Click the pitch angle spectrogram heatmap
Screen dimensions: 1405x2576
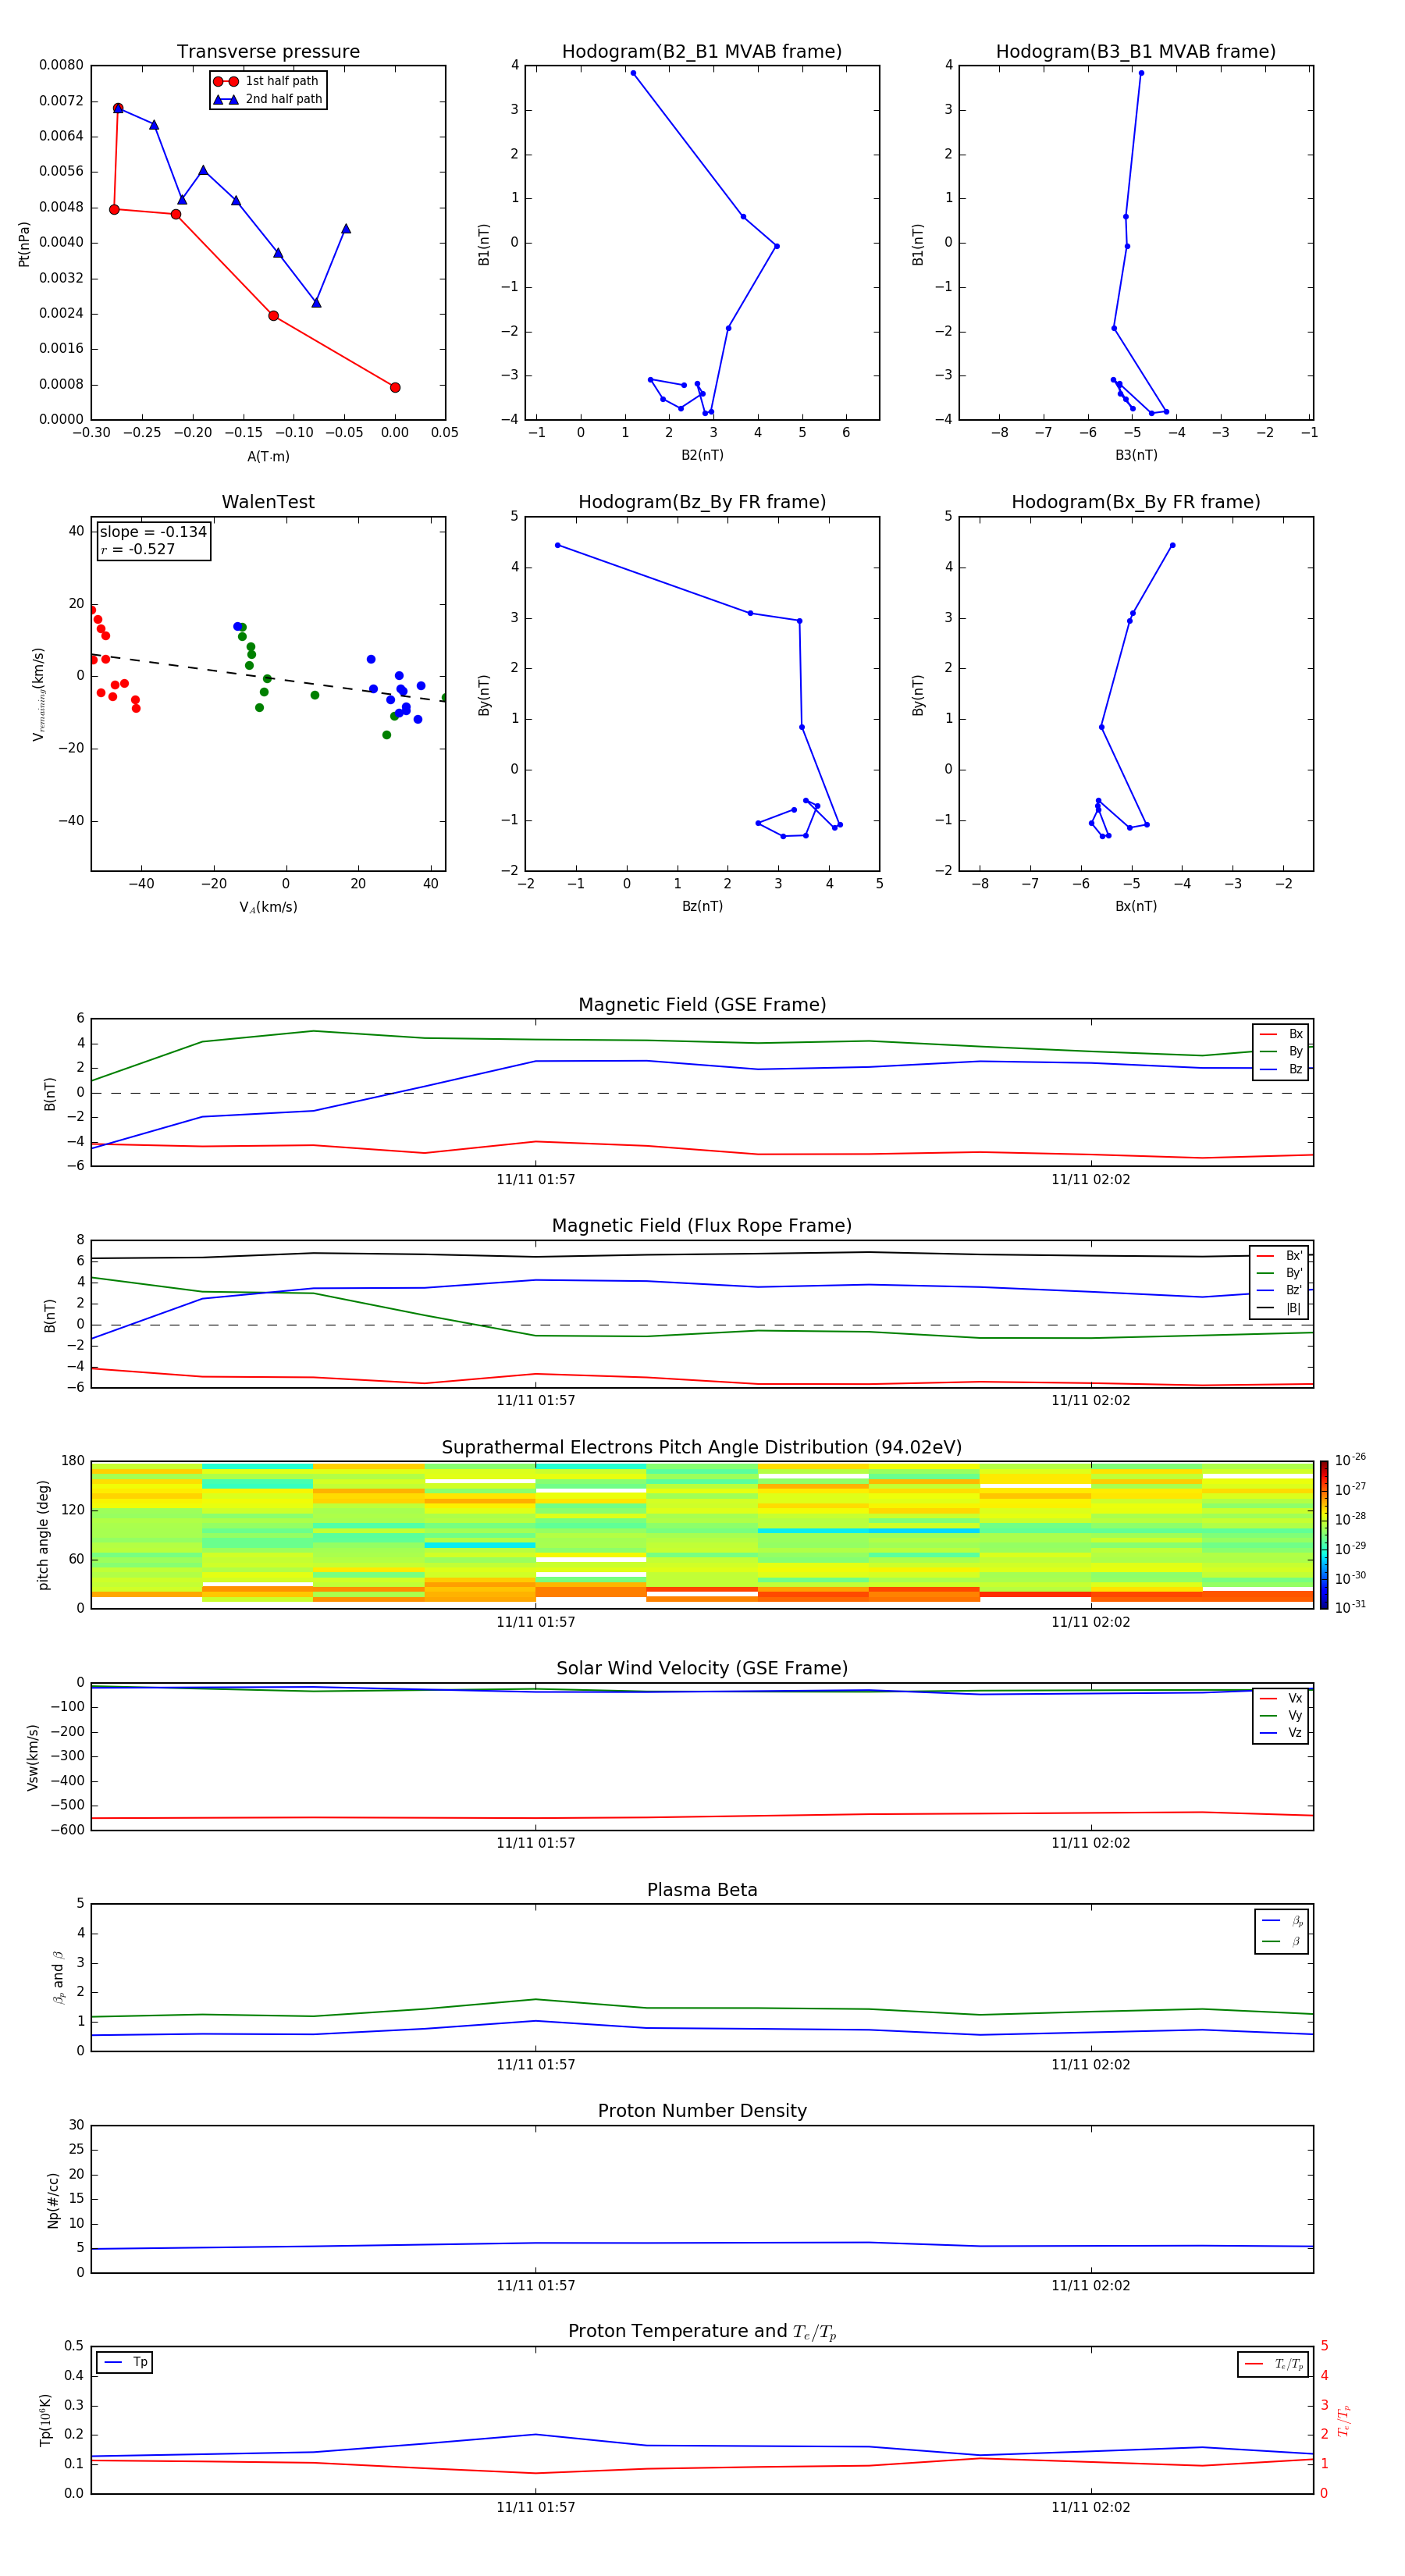coord(702,1535)
